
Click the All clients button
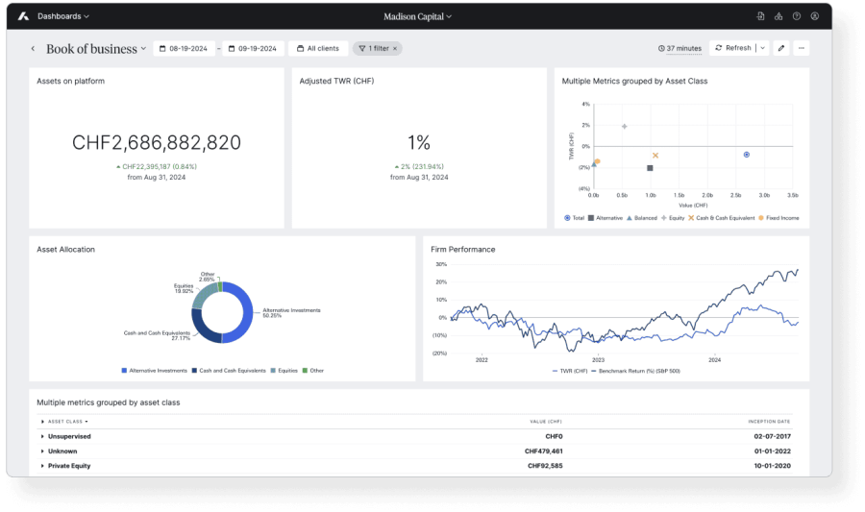click(316, 48)
